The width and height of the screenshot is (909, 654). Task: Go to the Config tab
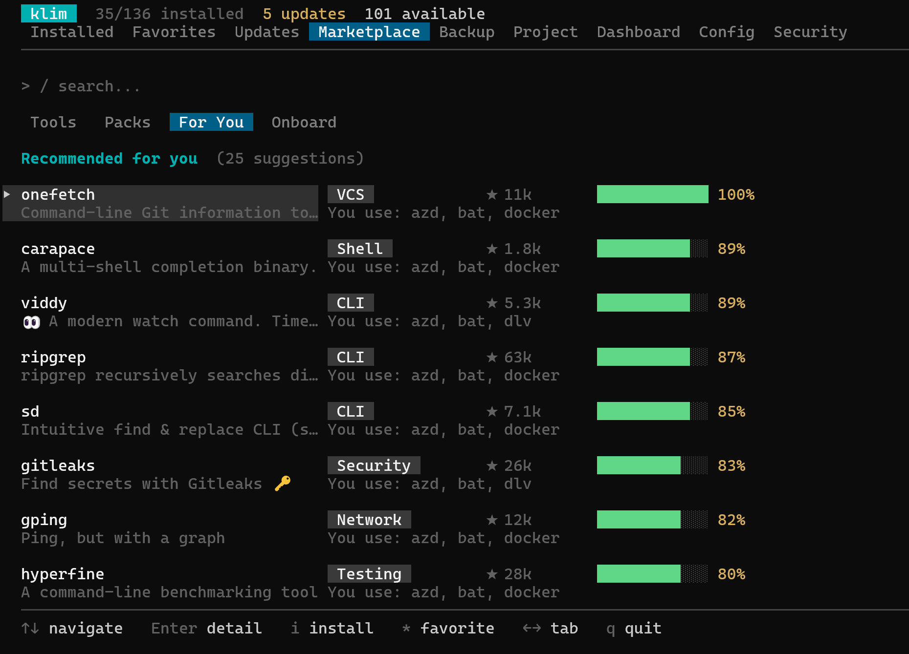point(727,32)
